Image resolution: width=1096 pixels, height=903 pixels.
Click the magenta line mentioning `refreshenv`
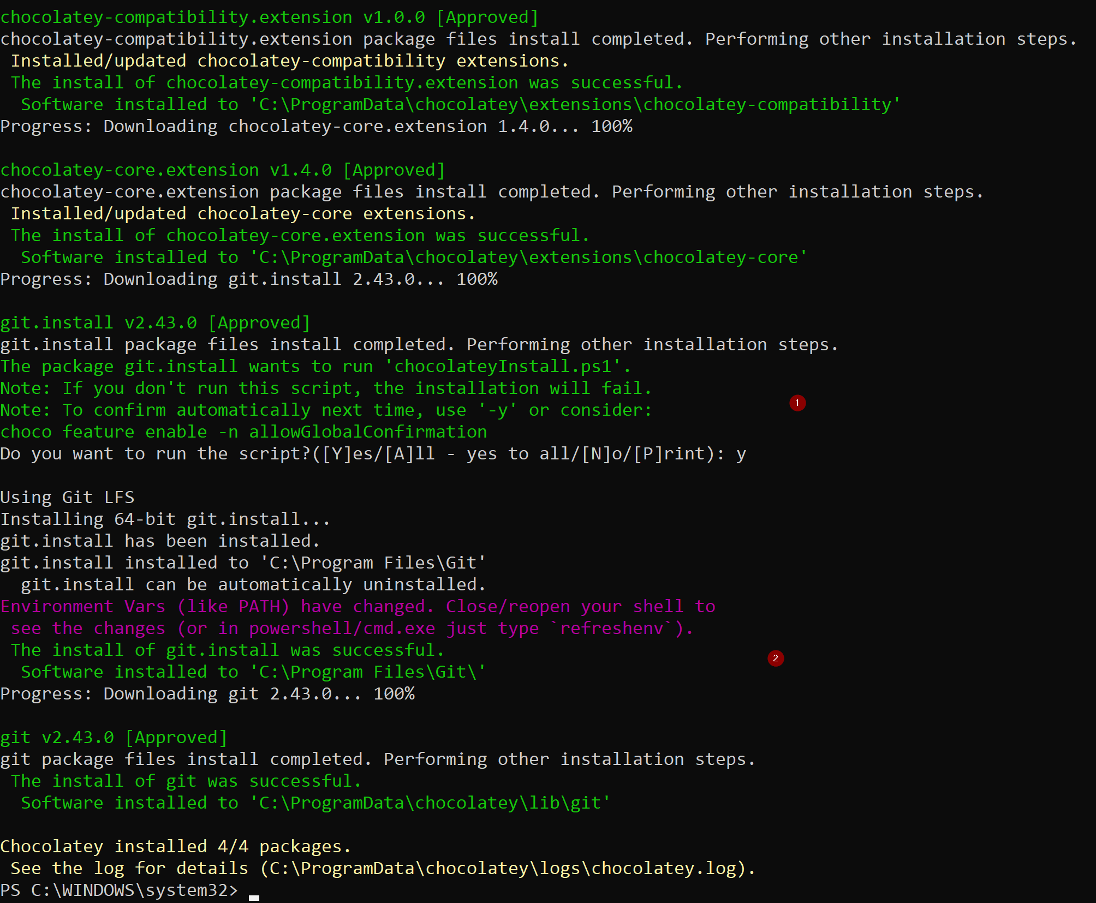click(x=352, y=629)
